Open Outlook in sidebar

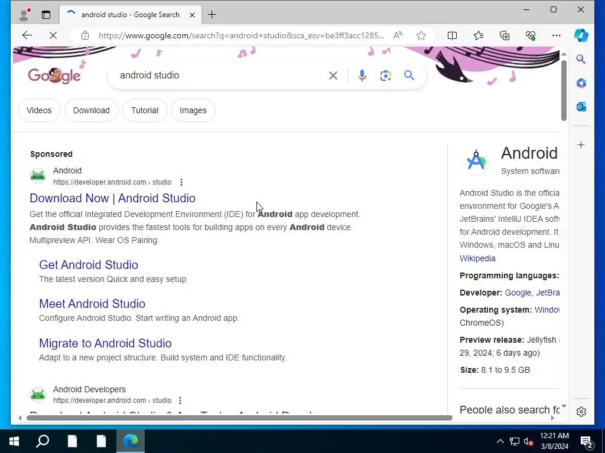(x=581, y=107)
